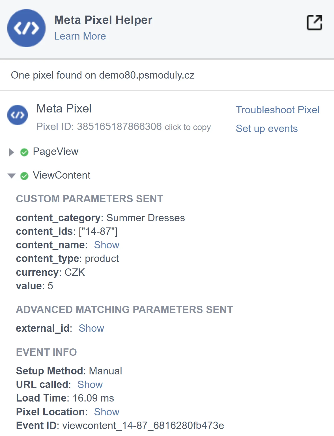Show the Pixel Location value
This screenshot has height=436, width=334.
point(107,412)
